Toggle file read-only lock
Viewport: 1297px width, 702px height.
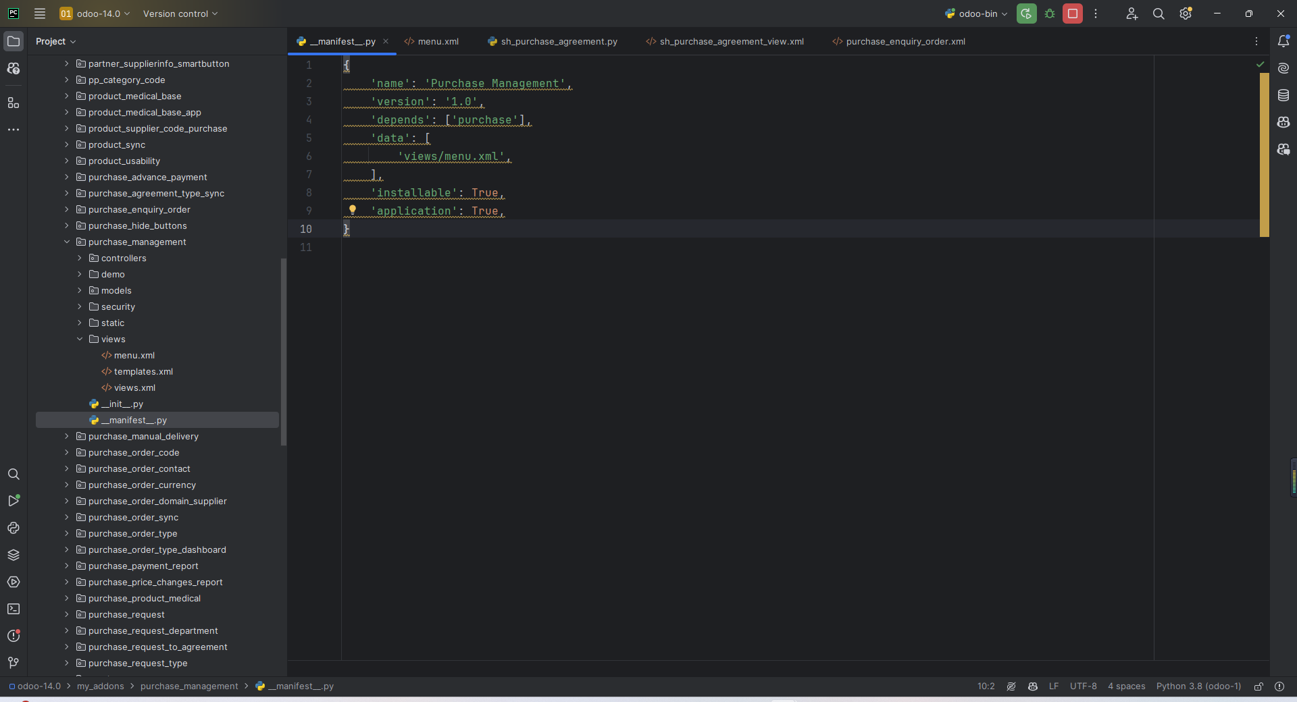pyautogui.click(x=1258, y=686)
